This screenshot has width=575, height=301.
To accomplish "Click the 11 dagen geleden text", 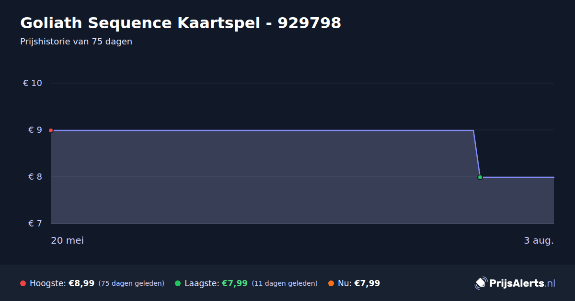I will (285, 283).
